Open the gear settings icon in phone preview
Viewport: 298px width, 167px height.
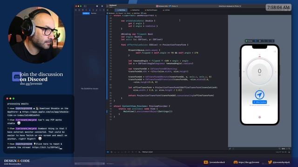[260, 117]
